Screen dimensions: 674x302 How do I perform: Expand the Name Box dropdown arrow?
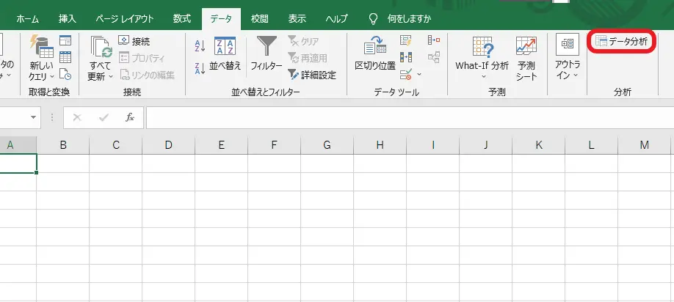pos(34,117)
